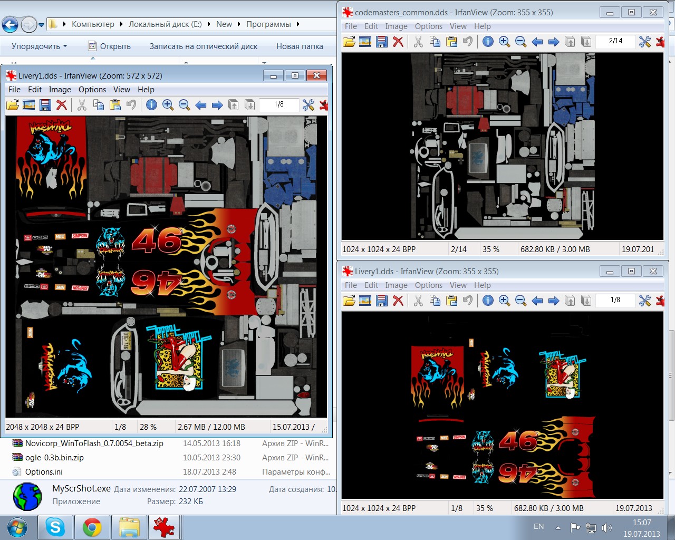
Task: Open Windows Start button
Action: pyautogui.click(x=17, y=527)
